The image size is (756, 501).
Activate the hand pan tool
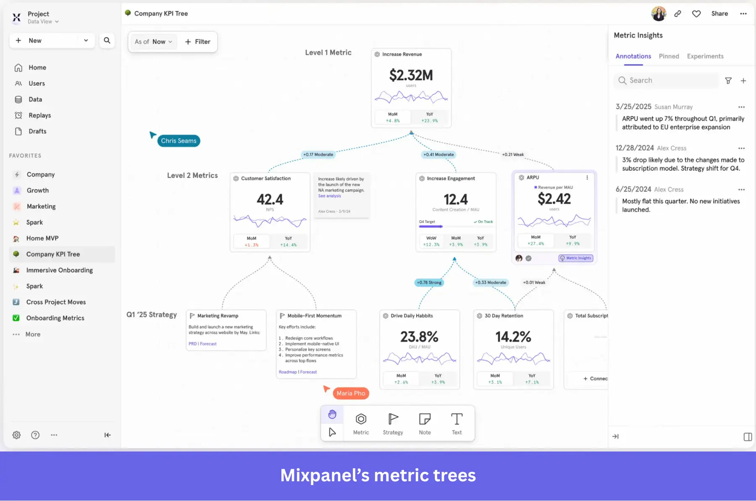coord(332,414)
